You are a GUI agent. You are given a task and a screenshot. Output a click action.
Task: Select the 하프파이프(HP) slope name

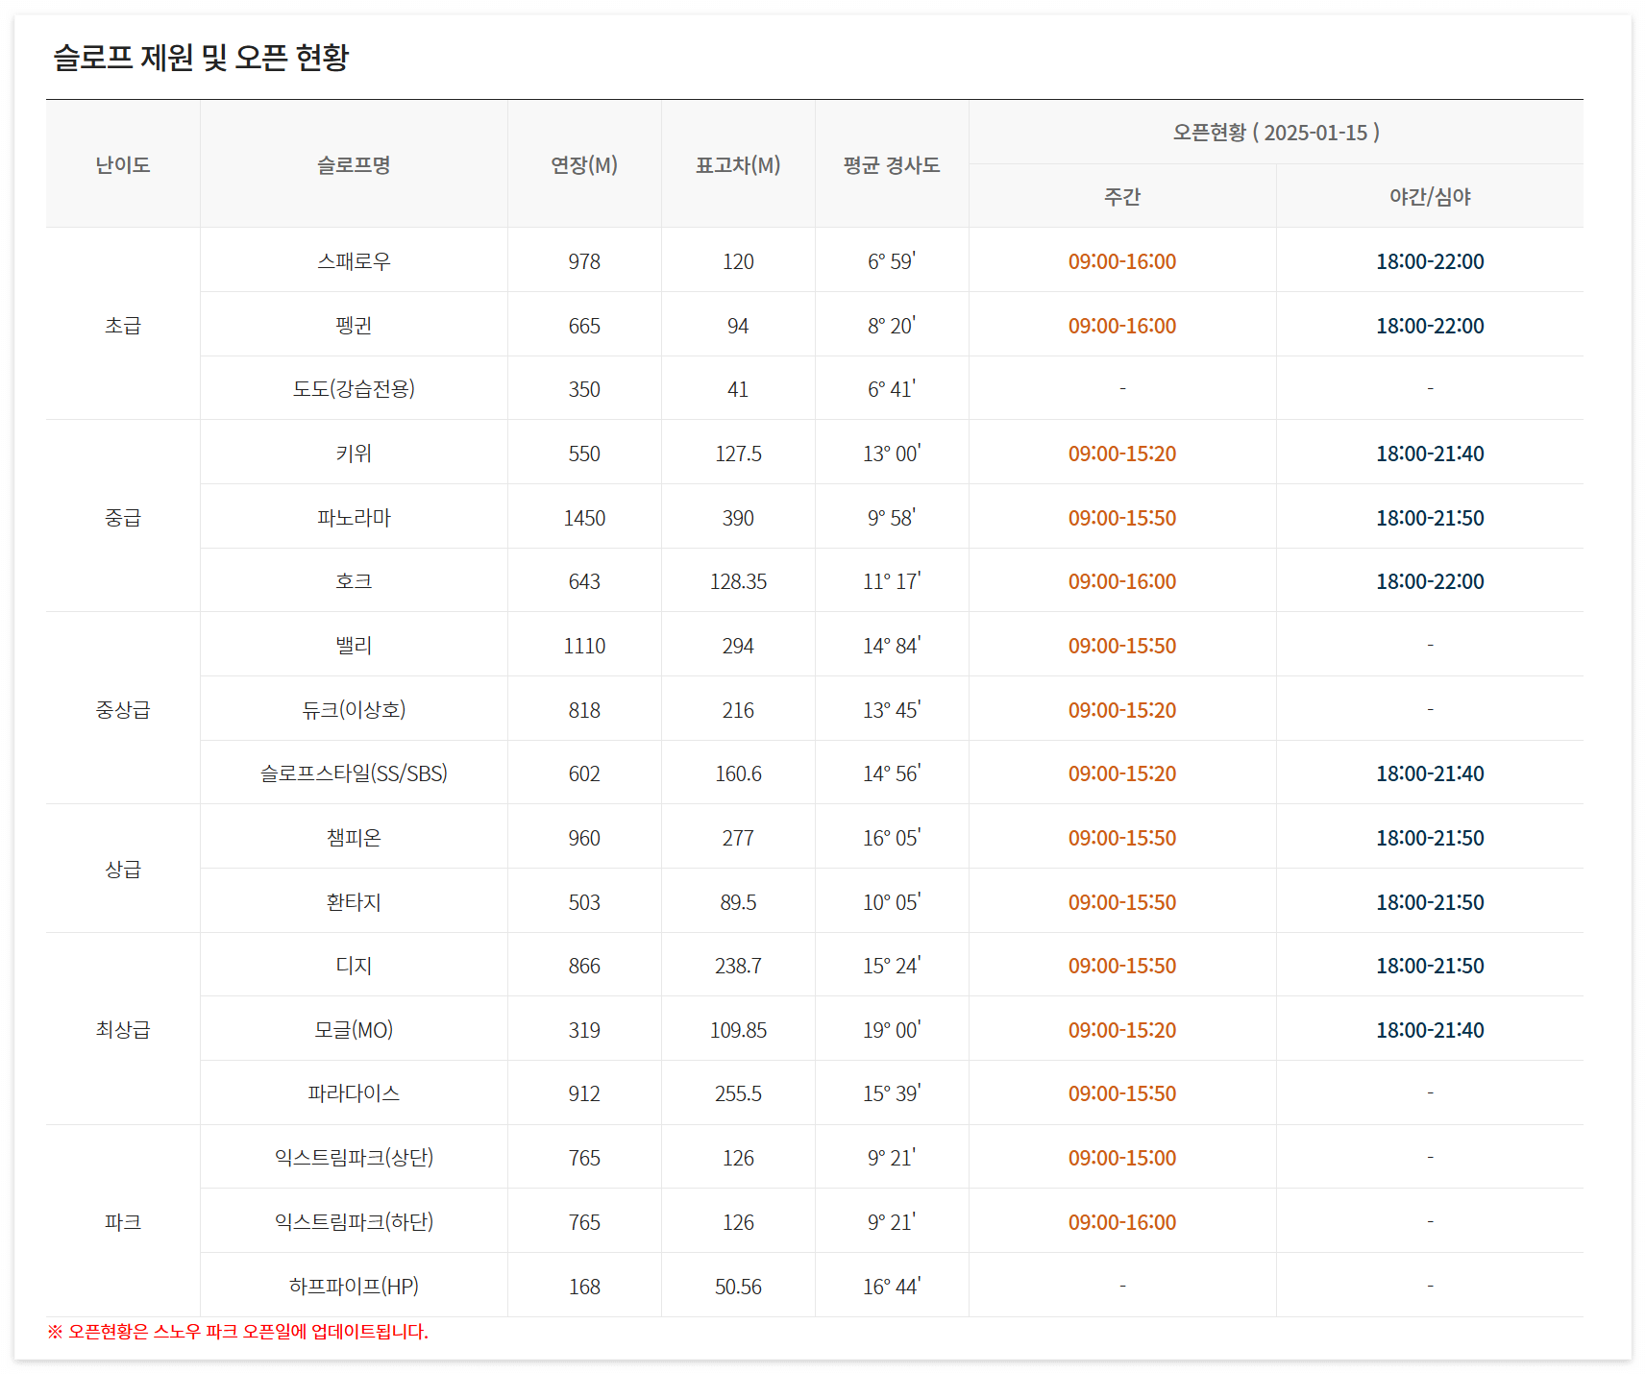click(353, 1285)
